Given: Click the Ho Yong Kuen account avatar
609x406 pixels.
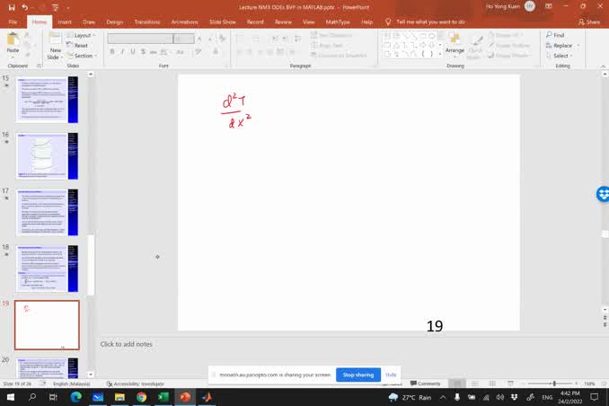Looking at the screenshot, I should pyautogui.click(x=530, y=6).
